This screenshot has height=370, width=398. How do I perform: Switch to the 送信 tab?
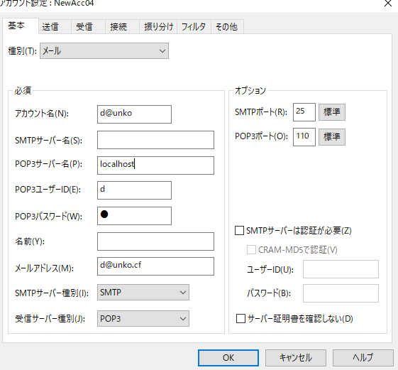tap(55, 26)
